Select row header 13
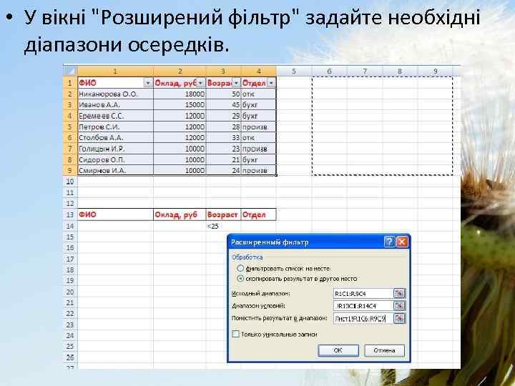 pyautogui.click(x=70, y=214)
